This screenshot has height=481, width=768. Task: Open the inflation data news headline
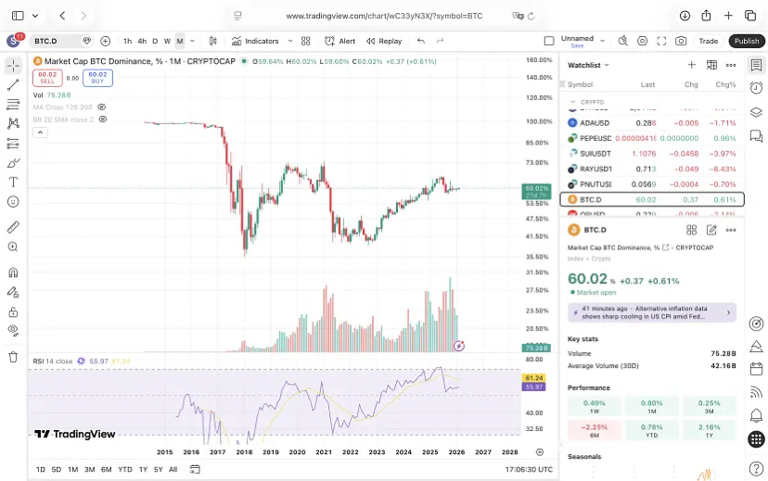652,312
